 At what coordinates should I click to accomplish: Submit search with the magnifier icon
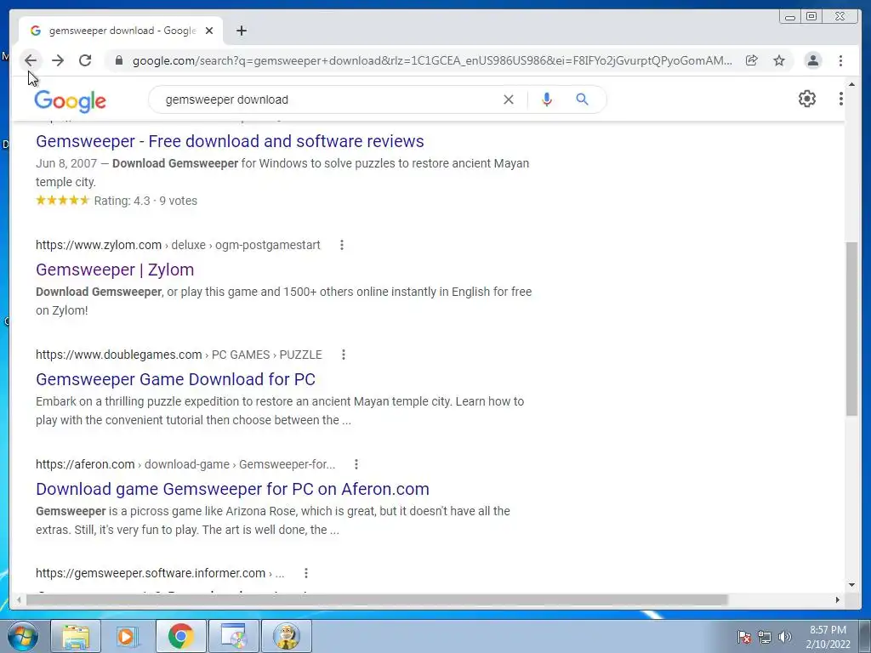582,99
